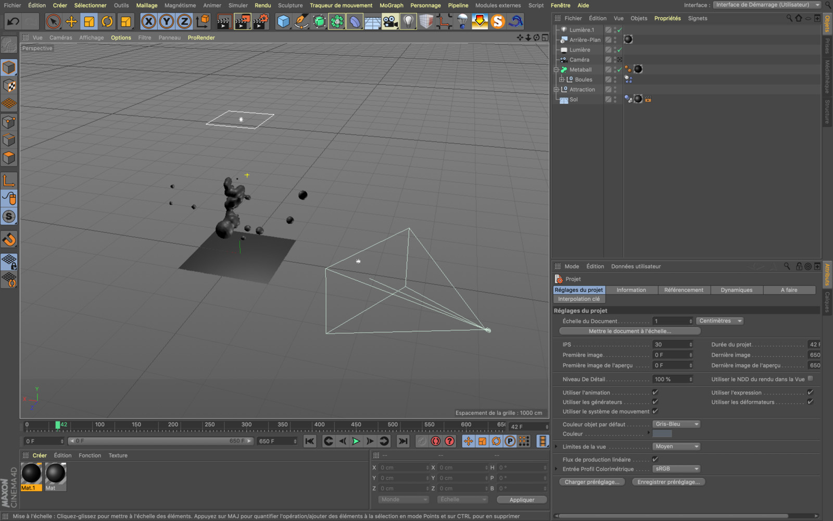
Task: Play the animation forward
Action: (x=356, y=441)
